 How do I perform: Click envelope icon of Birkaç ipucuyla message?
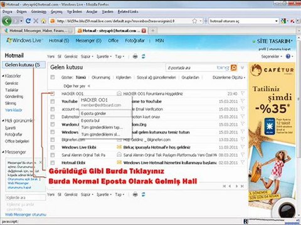tap(119, 147)
